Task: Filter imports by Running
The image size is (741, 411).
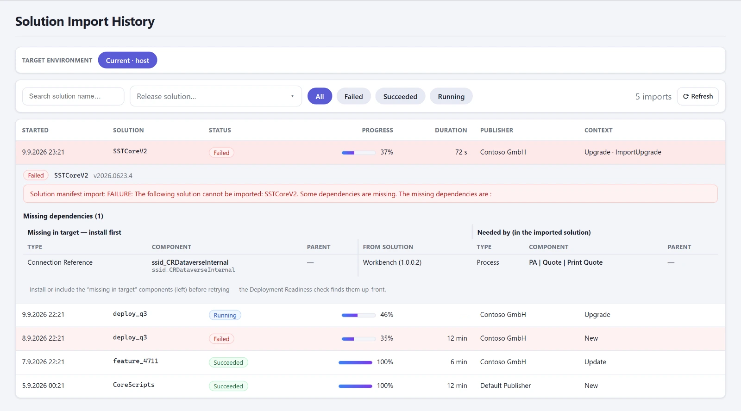Action: pyautogui.click(x=451, y=96)
